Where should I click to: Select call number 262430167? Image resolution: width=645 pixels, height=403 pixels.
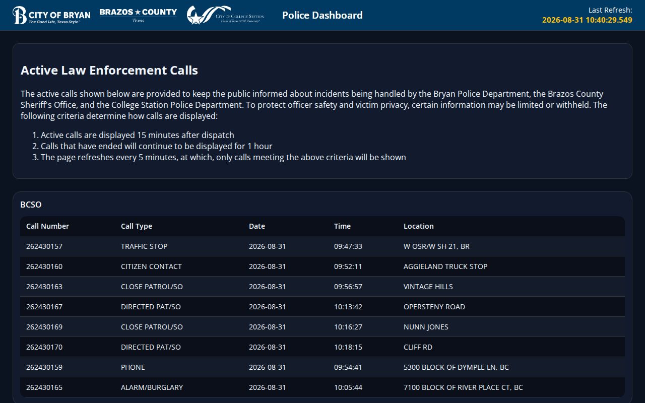click(x=44, y=307)
